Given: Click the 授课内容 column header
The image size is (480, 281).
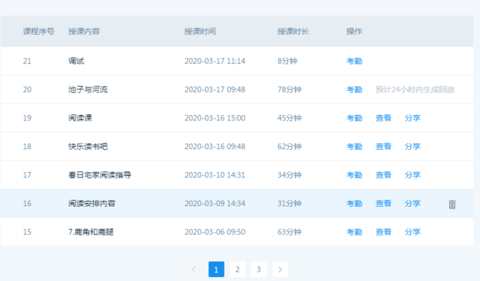Looking at the screenshot, I should click(x=84, y=31).
